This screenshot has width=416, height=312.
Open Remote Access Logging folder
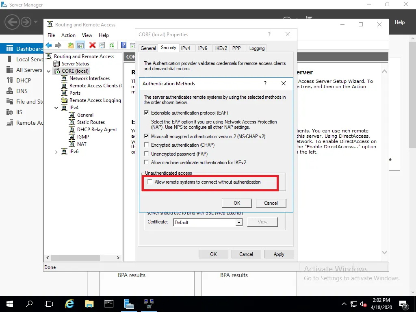click(95, 100)
